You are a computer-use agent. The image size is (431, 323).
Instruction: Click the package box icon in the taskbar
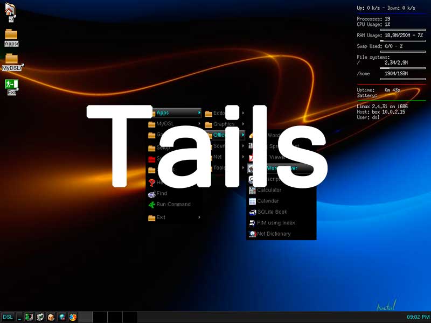(51, 317)
